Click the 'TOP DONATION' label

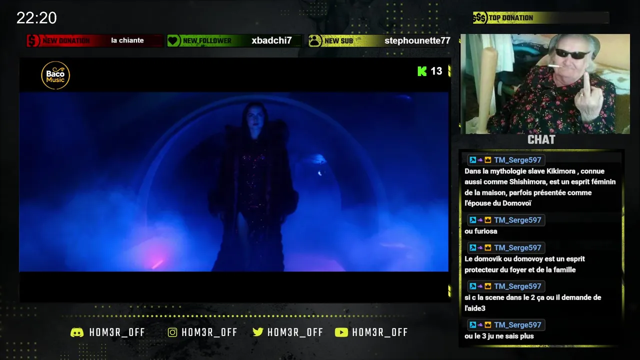[510, 18]
